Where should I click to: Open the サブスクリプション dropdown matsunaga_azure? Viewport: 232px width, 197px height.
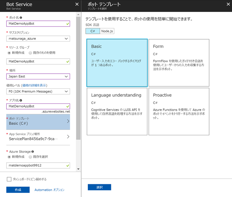38,39
